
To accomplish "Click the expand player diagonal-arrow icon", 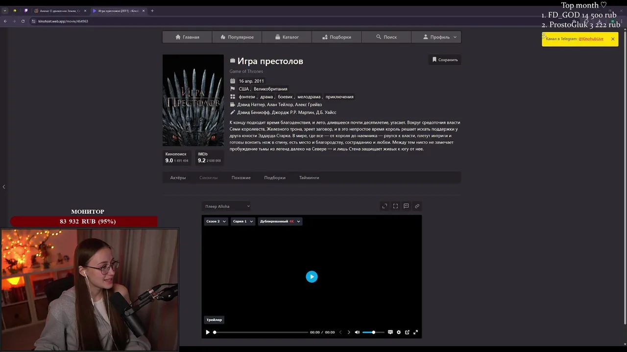I will coord(385,206).
